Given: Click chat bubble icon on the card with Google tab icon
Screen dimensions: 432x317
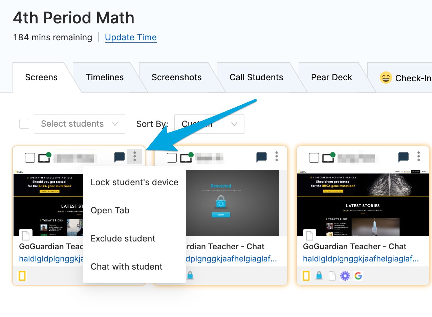Looking at the screenshot, I should [404, 157].
